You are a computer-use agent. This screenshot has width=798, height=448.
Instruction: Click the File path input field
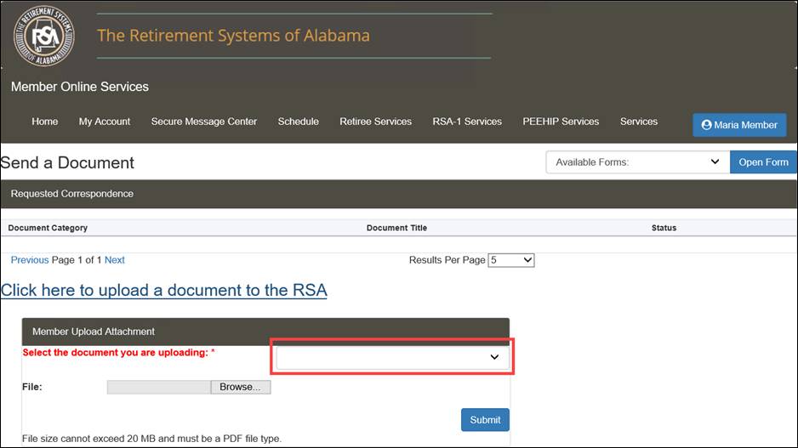(x=159, y=387)
